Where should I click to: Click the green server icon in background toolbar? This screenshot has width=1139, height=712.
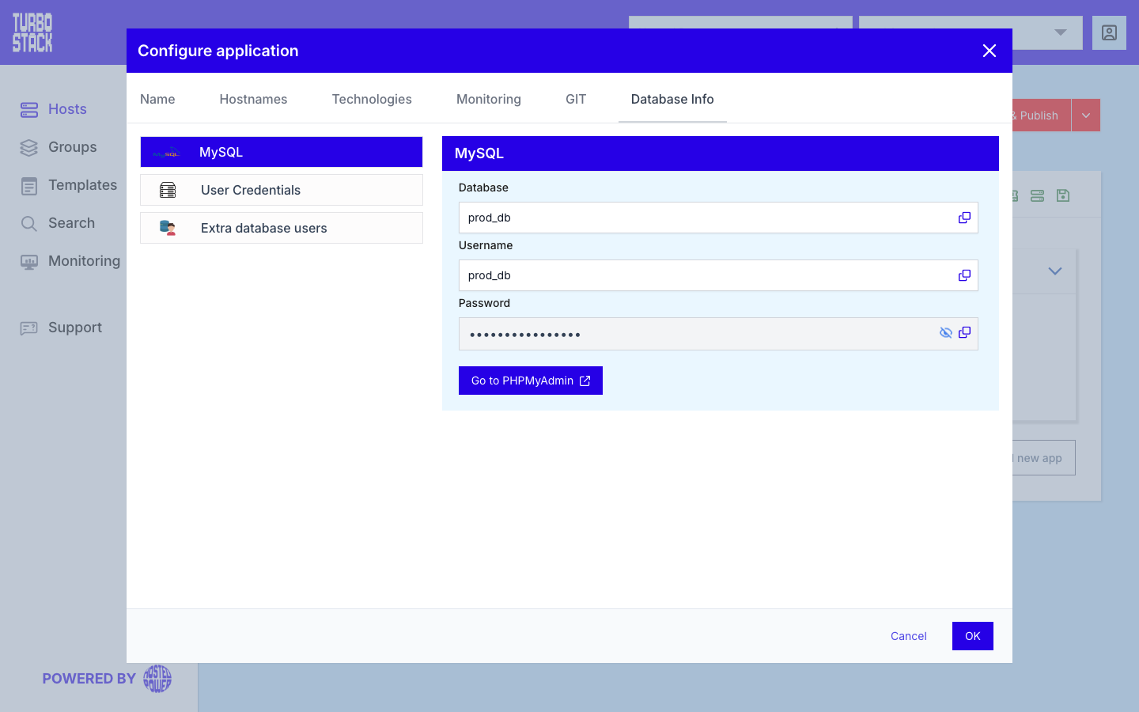(1038, 195)
